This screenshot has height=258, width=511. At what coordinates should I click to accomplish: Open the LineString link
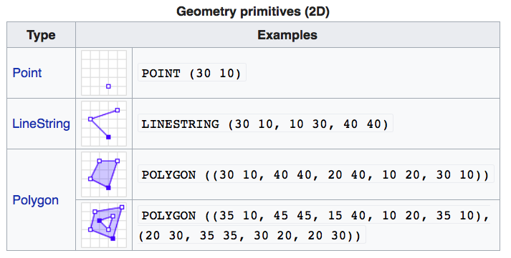click(x=41, y=124)
